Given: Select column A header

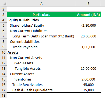Looking at the screenshot, I should [x=41, y=4].
